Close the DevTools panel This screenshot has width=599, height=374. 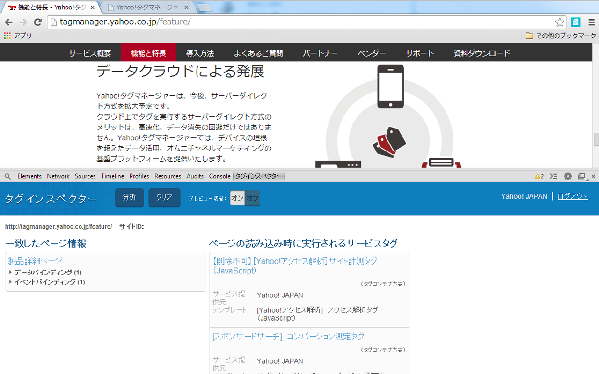point(593,176)
